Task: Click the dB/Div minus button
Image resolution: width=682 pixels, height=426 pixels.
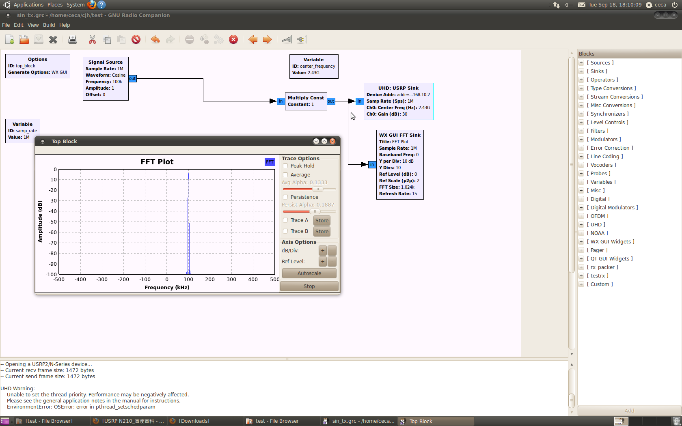Action: (332, 251)
